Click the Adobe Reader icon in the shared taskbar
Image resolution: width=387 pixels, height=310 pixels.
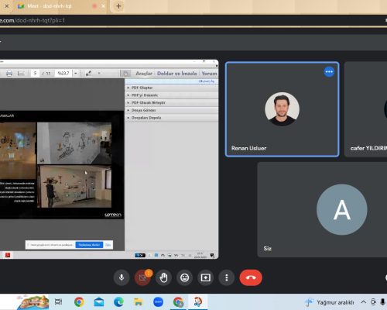click(8, 255)
